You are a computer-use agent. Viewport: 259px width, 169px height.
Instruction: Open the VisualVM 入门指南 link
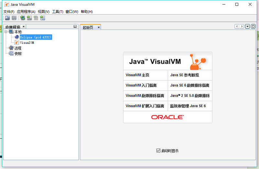141,85
